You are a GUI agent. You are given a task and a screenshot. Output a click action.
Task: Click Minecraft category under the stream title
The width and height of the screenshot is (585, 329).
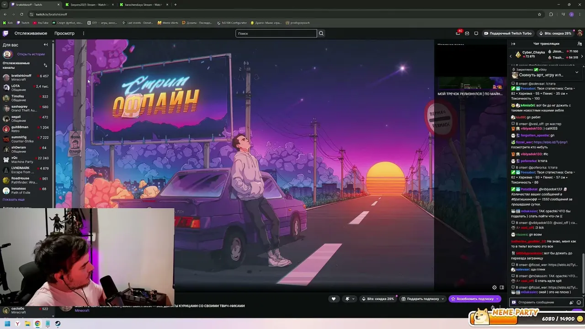point(82,311)
